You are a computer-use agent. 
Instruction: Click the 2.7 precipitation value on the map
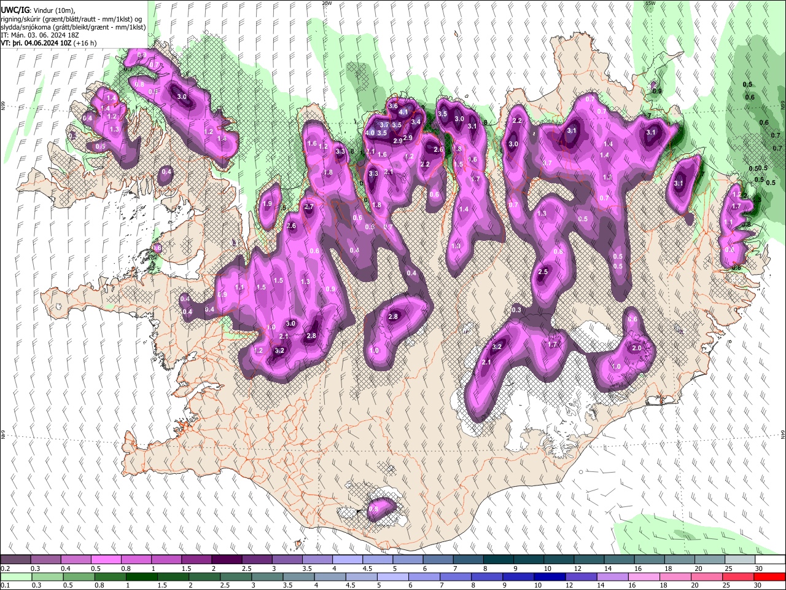click(309, 207)
